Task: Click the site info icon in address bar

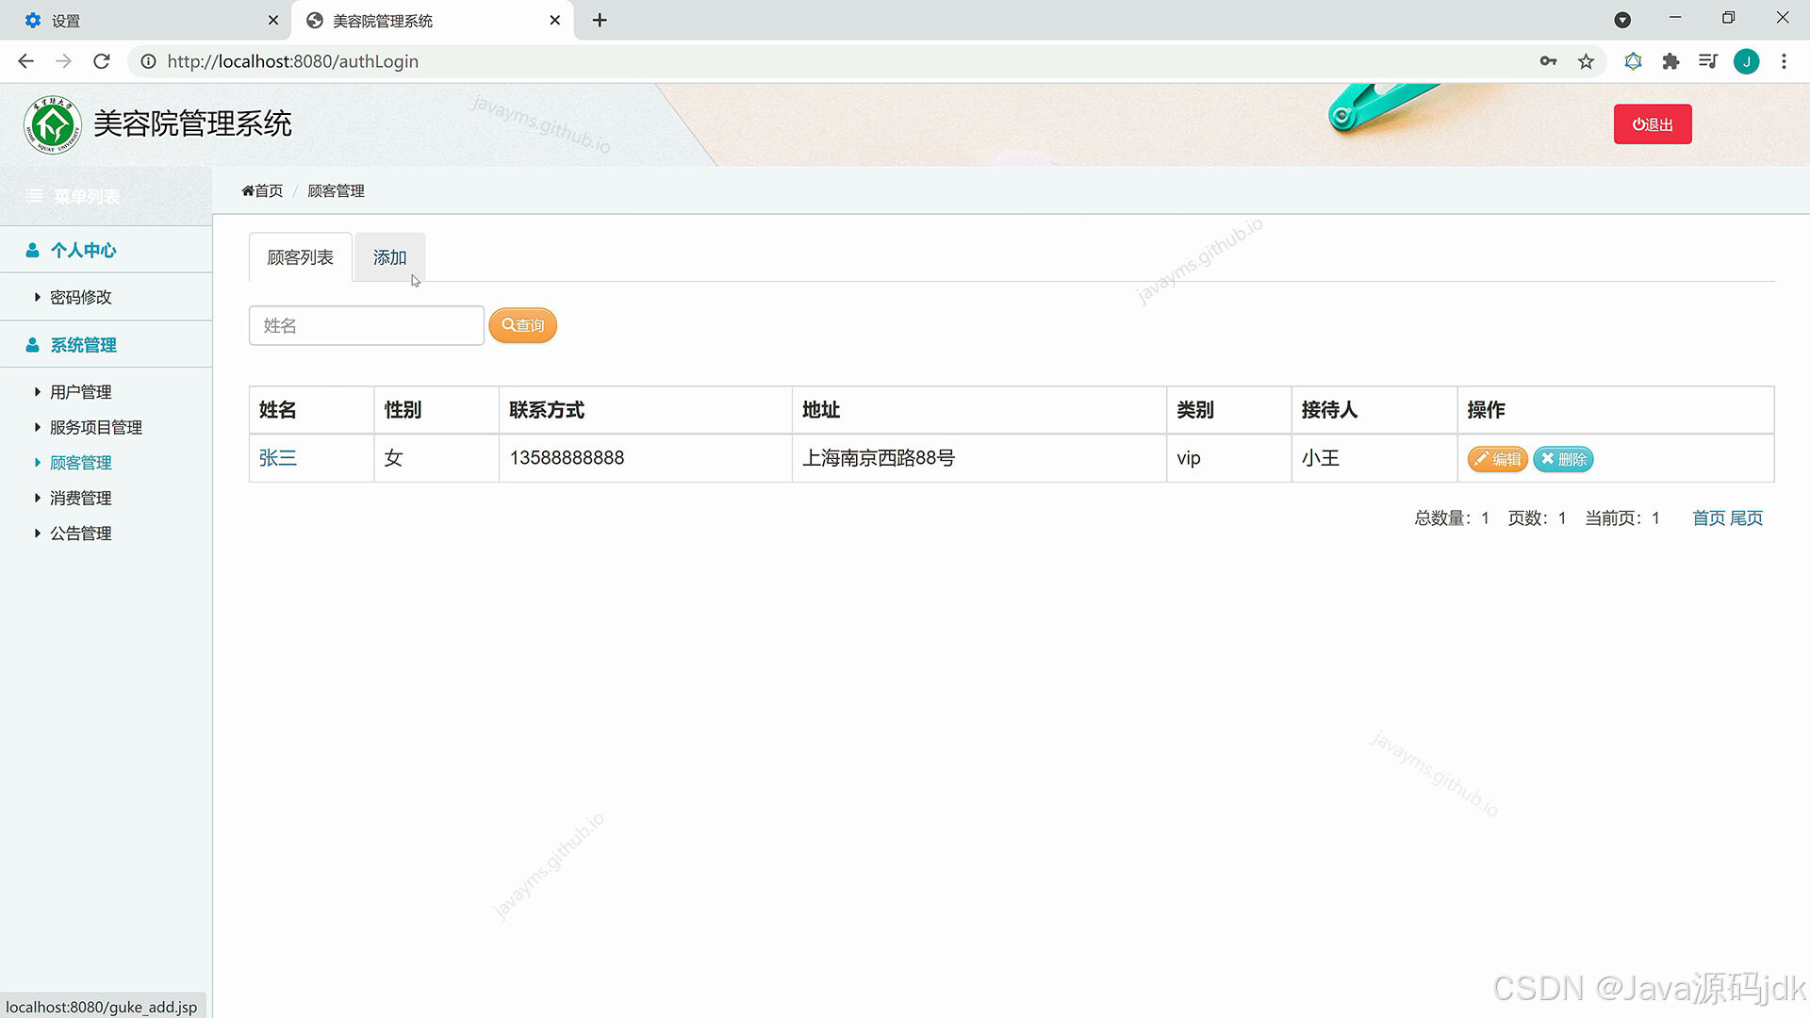Action: (x=148, y=61)
